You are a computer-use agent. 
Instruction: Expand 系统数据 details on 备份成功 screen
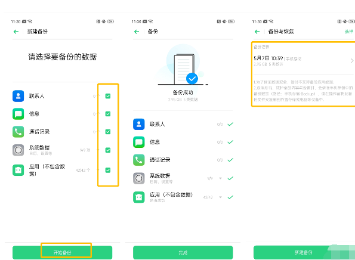click(x=220, y=178)
